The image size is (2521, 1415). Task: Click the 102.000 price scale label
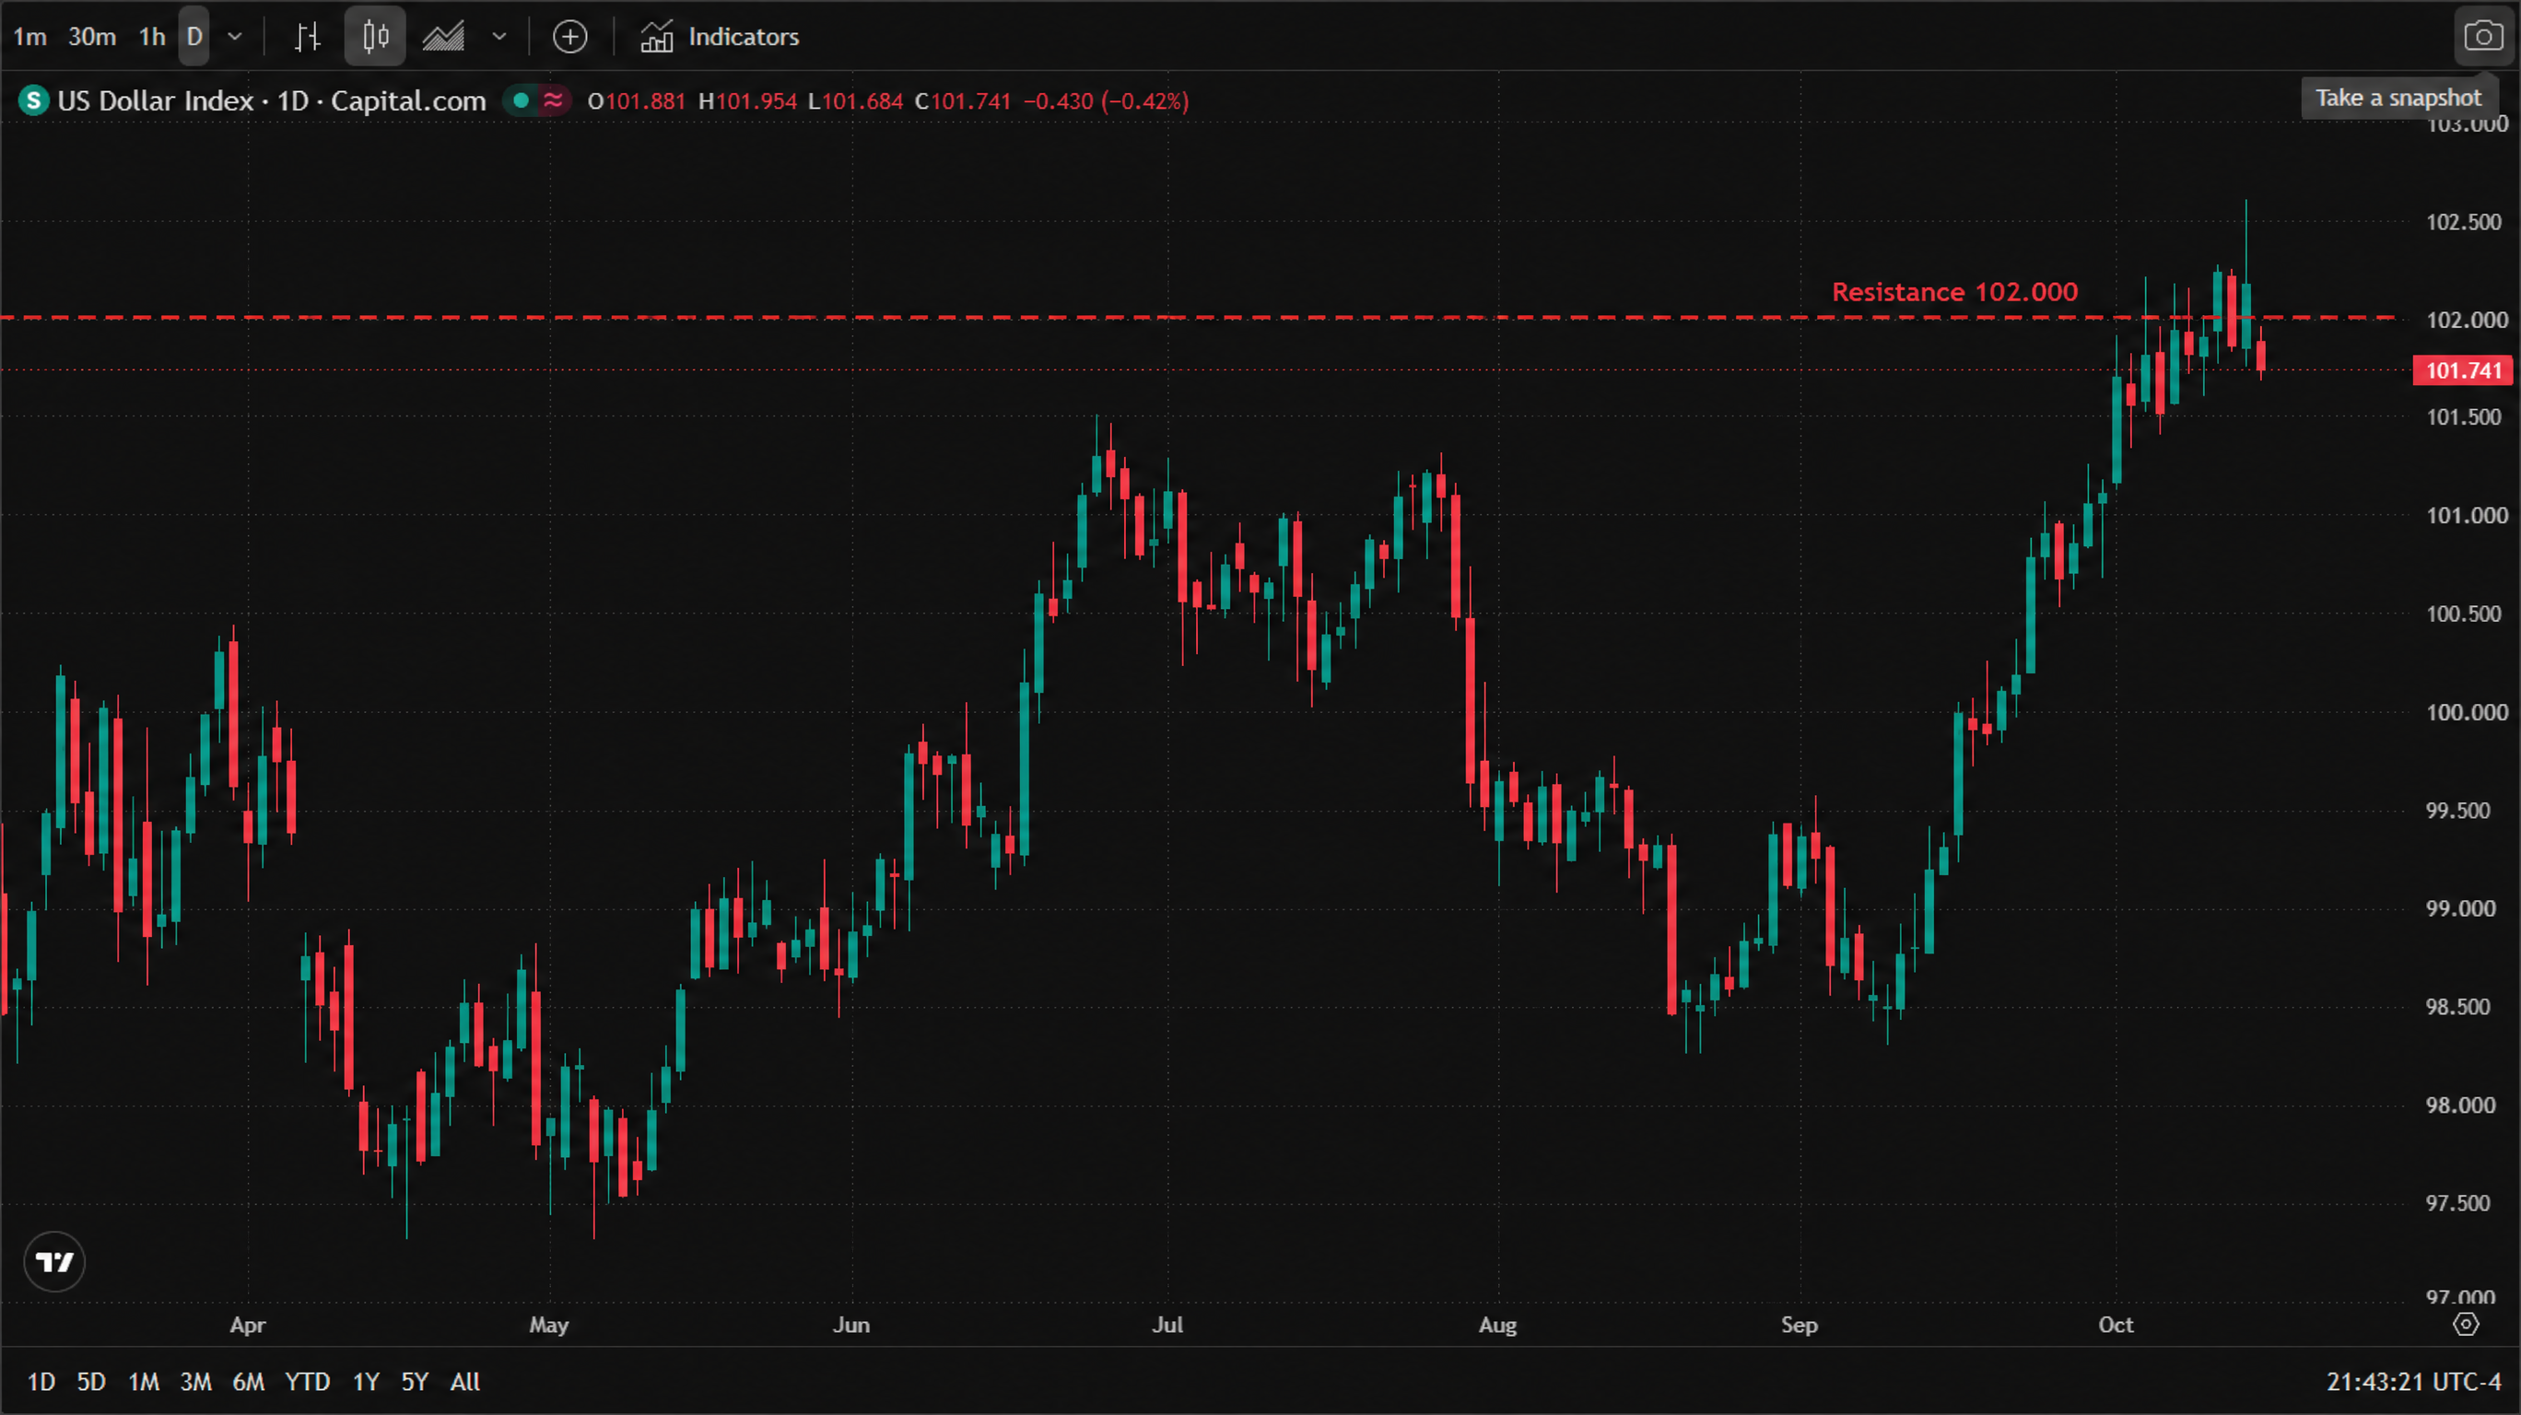click(x=2468, y=320)
